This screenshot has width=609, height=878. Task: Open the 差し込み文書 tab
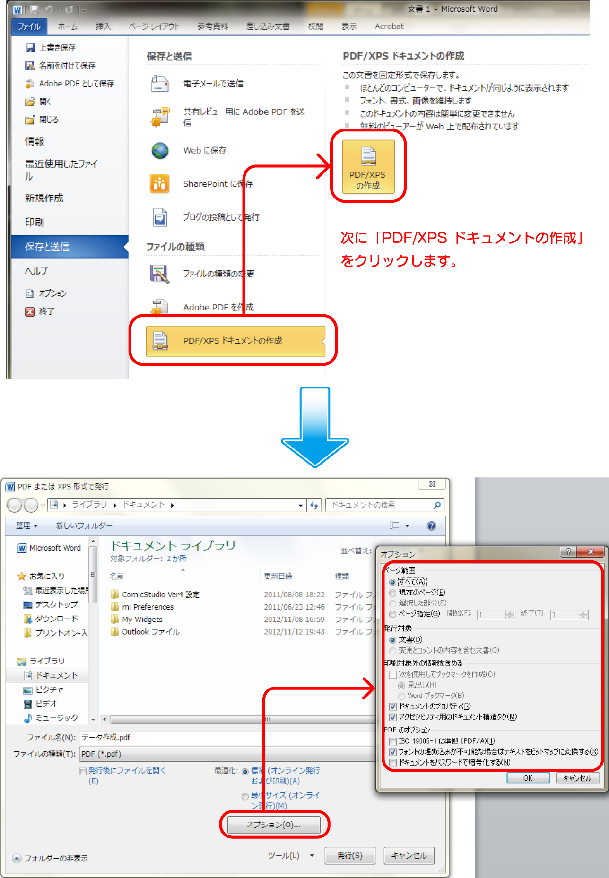click(268, 26)
